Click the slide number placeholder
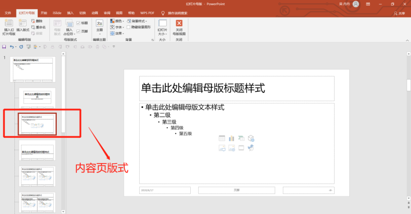 309,190
